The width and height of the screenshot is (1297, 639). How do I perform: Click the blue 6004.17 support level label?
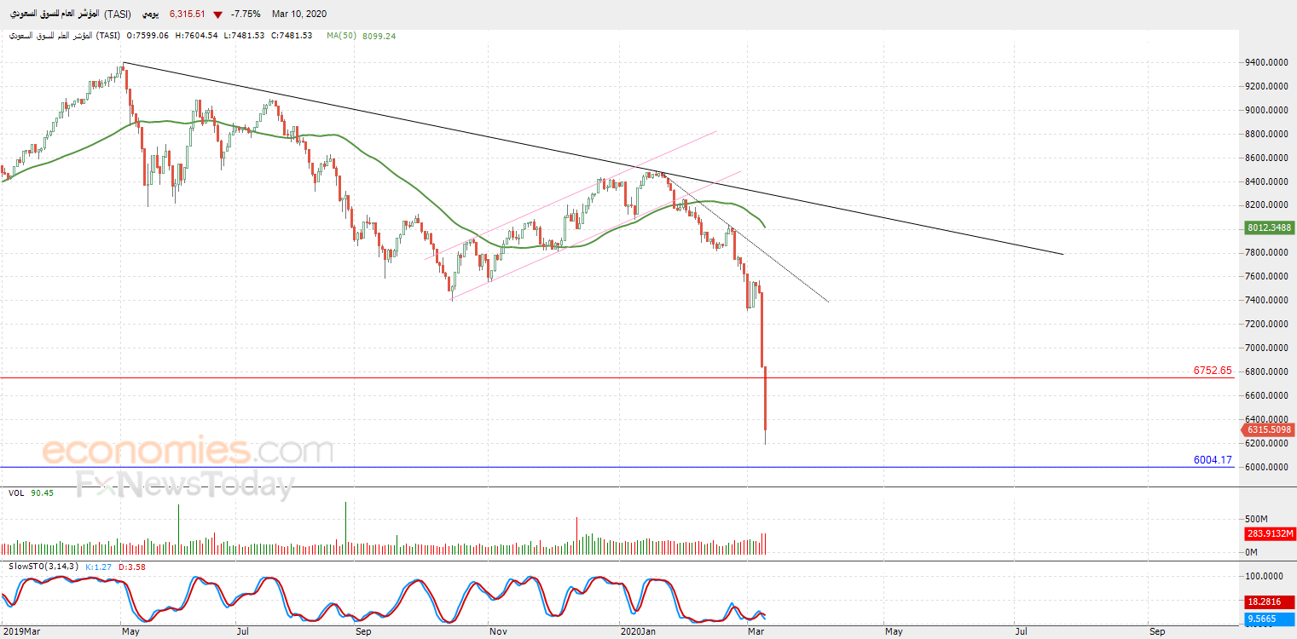pyautogui.click(x=1213, y=460)
